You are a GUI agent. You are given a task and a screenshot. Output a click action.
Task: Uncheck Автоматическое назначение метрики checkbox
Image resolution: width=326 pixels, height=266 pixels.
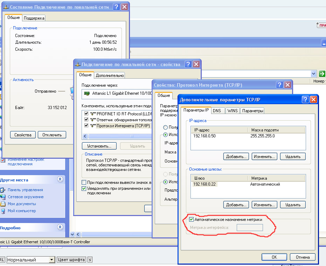click(192, 220)
